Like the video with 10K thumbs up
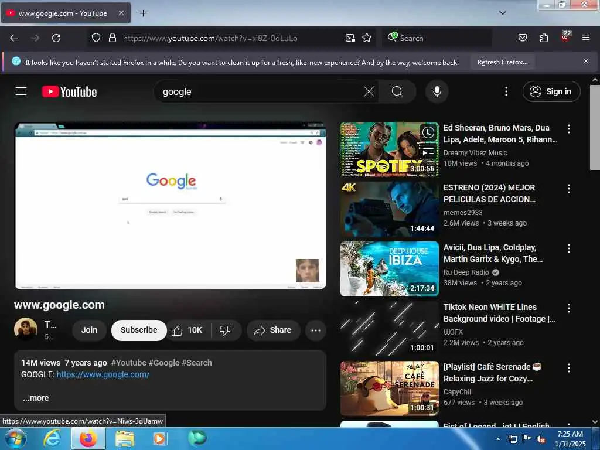 tap(187, 330)
